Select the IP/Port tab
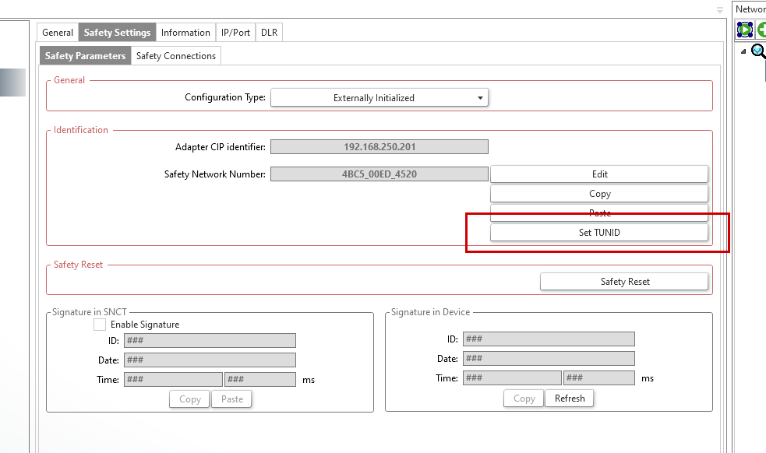The width and height of the screenshot is (766, 453). (235, 33)
